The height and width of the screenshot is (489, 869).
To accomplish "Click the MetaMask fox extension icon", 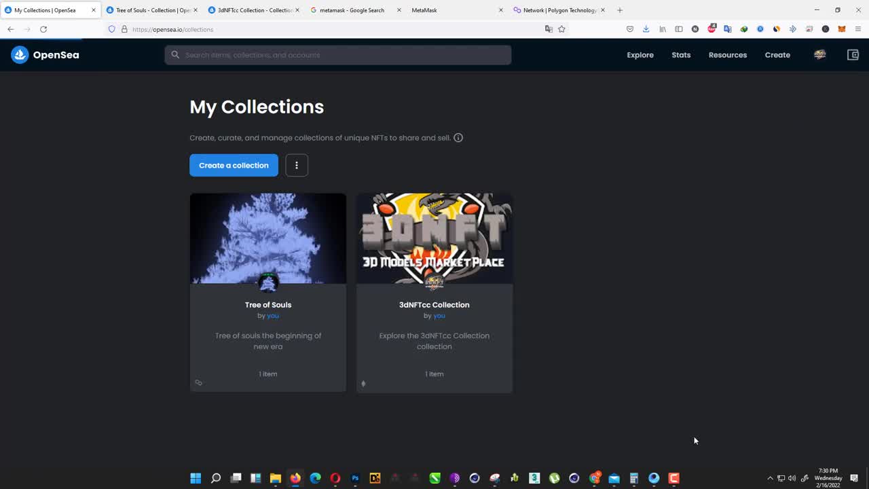I will (842, 29).
